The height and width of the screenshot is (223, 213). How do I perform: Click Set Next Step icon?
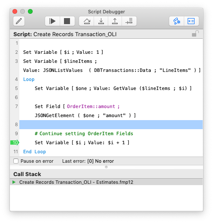point(129,21)
